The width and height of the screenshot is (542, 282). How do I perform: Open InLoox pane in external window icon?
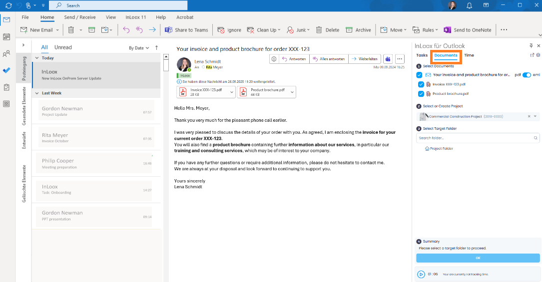(x=532, y=55)
